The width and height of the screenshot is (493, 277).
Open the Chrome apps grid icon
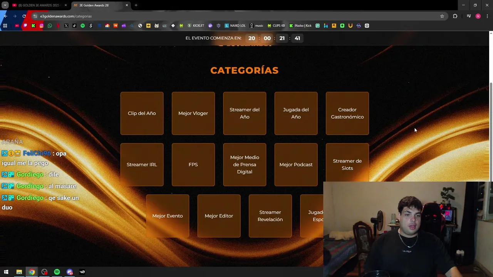(5, 26)
